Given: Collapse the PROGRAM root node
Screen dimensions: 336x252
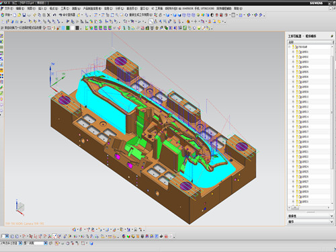Looking at the screenshot, I should click(289, 47).
